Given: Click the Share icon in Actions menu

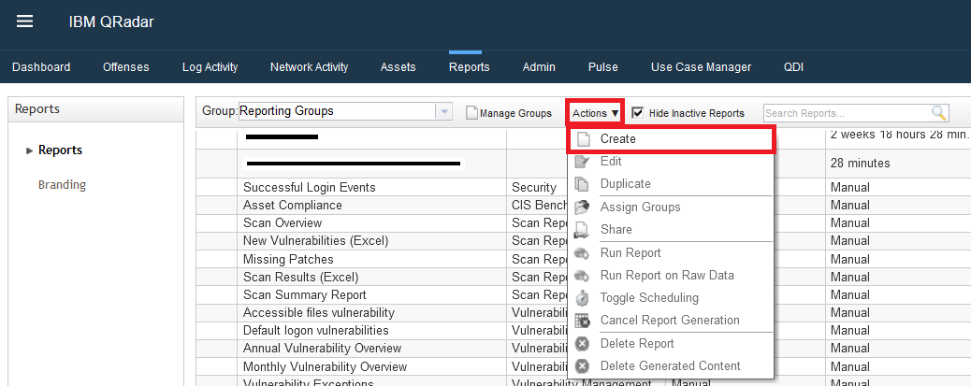Looking at the screenshot, I should [x=582, y=230].
